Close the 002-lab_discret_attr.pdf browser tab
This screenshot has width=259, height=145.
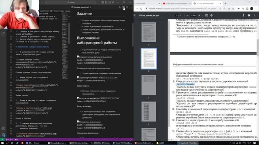tap(220, 3)
